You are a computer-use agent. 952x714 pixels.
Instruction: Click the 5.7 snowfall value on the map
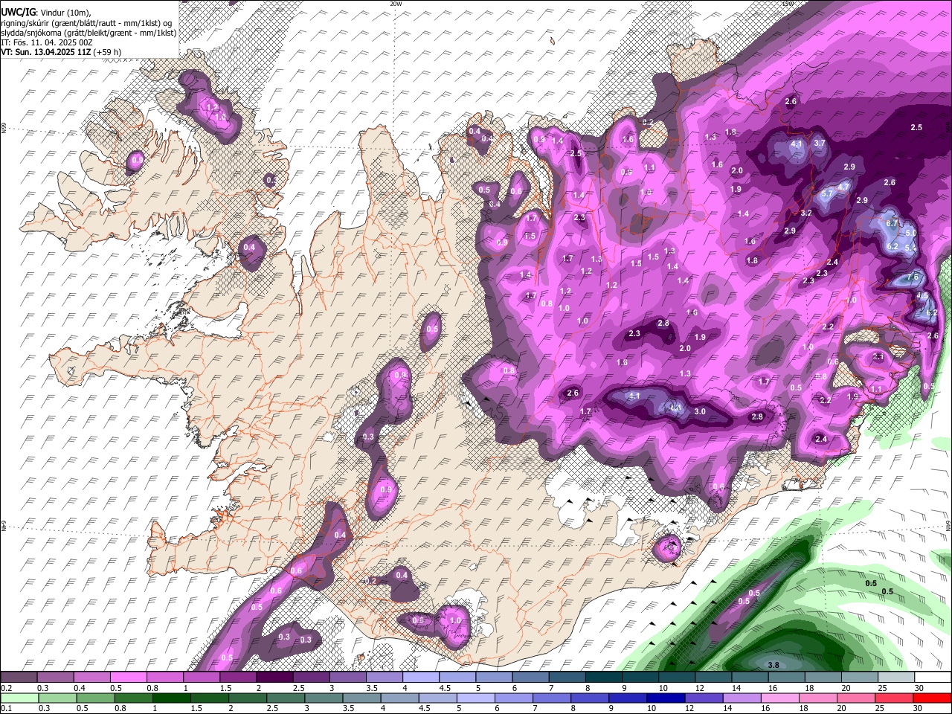(827, 193)
